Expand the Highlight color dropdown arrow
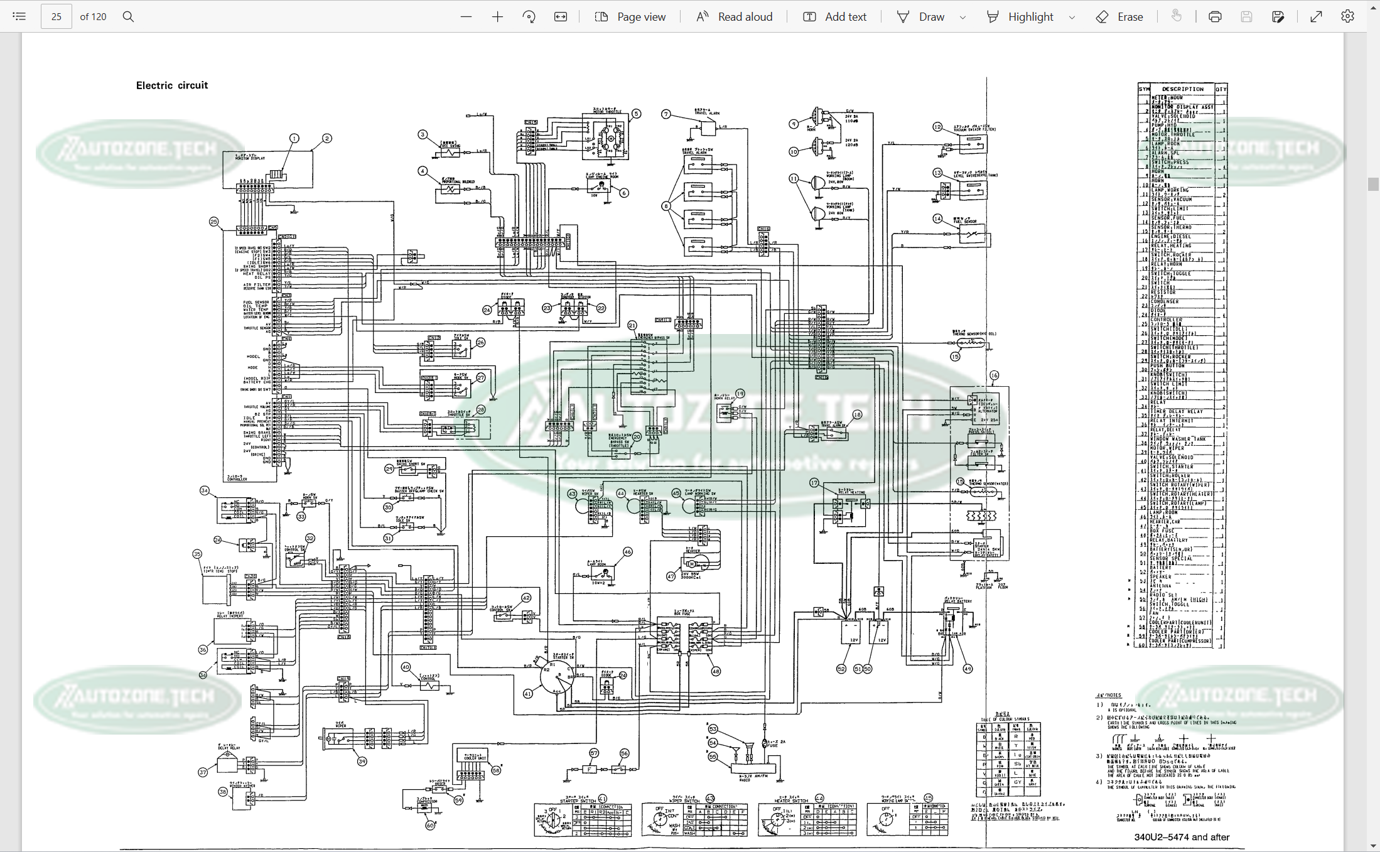The height and width of the screenshot is (852, 1380). click(x=1072, y=18)
